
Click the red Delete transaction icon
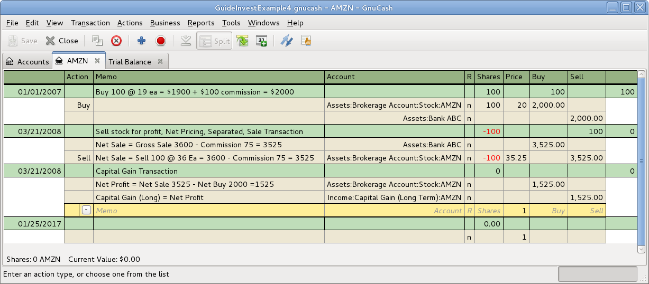[x=116, y=41]
